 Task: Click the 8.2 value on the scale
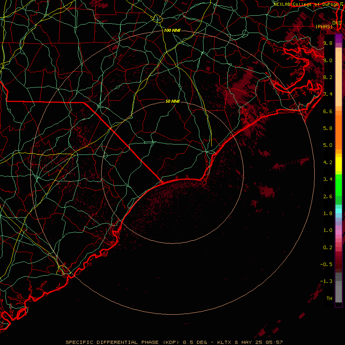[328, 77]
